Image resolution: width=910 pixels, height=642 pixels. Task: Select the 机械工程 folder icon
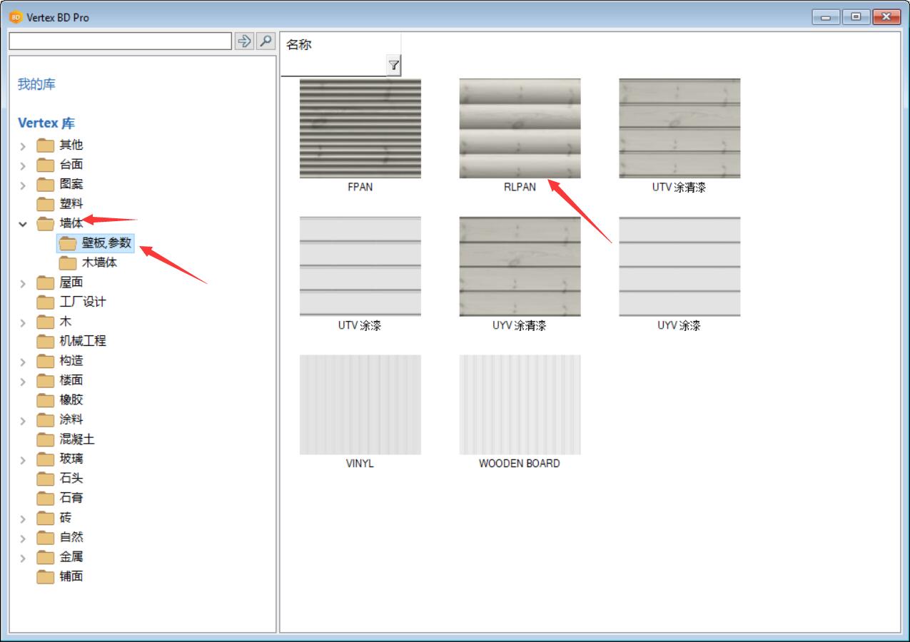[x=46, y=342]
